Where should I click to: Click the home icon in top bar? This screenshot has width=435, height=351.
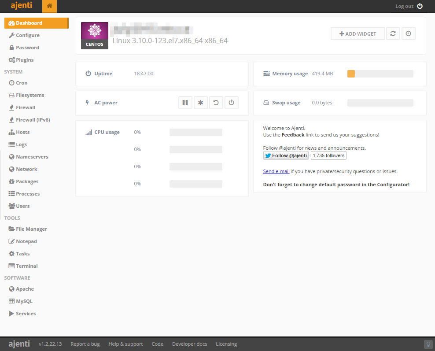[49, 6]
